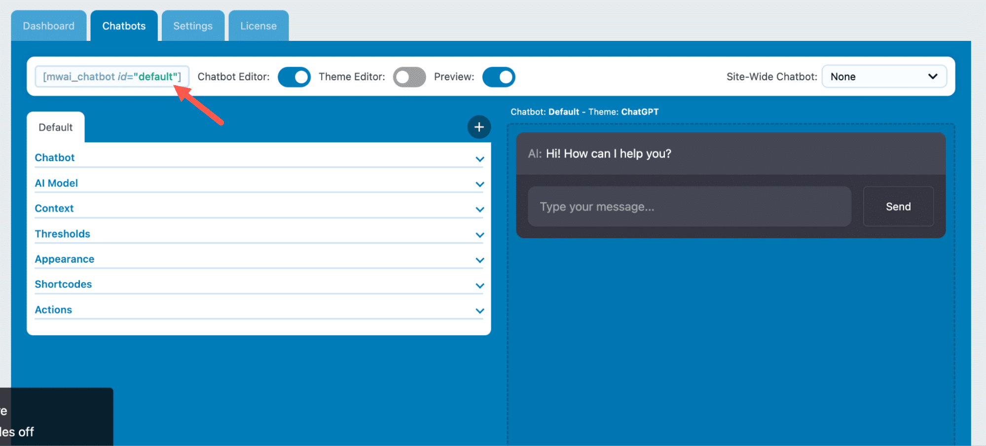Expand the Actions section chevron
986x446 pixels.
479,311
